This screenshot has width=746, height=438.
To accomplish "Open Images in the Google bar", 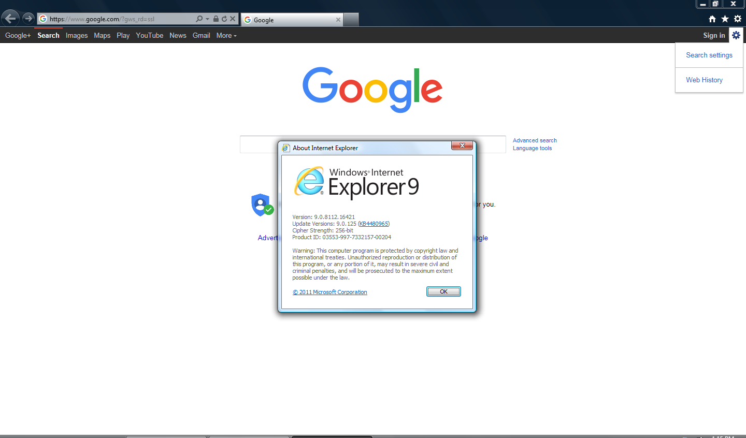I will tap(77, 35).
